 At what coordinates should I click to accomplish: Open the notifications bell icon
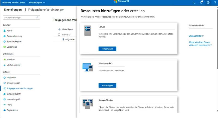coord(201,2)
